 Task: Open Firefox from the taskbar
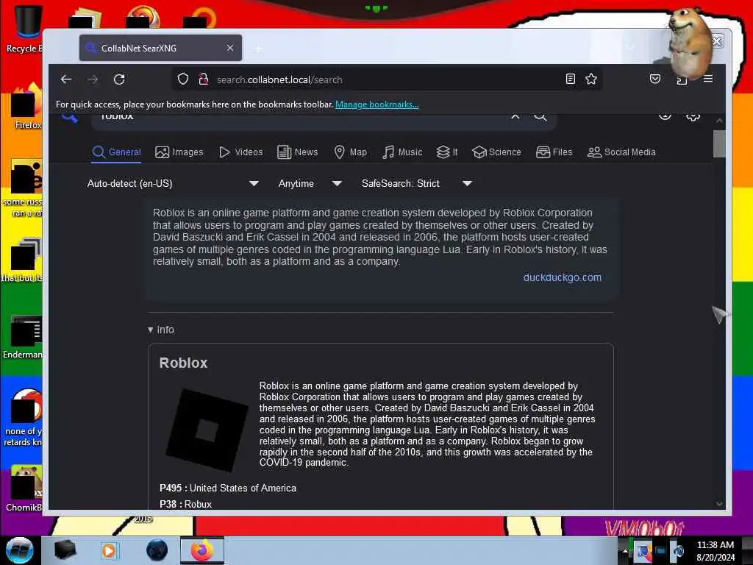[202, 550]
